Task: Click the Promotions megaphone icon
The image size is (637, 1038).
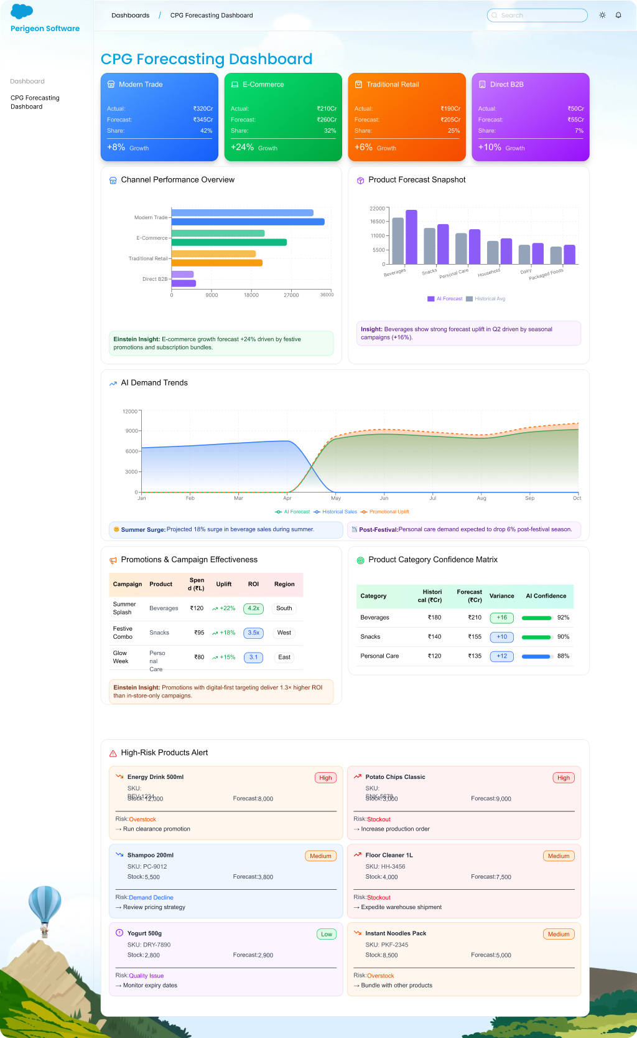Action: tap(113, 560)
